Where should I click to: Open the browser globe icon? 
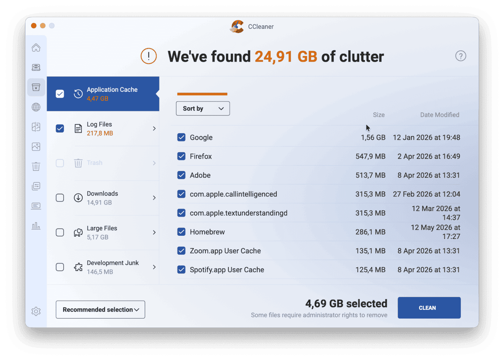[36, 107]
